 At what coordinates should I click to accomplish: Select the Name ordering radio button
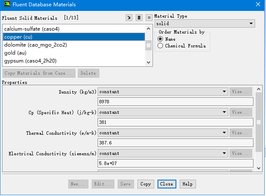(x=160, y=39)
